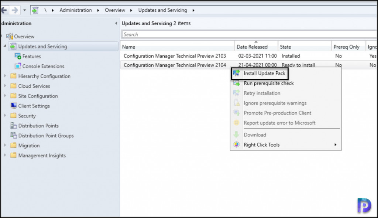The height and width of the screenshot is (218, 378).
Task: Select Features in the navigation tree
Action: click(x=32, y=56)
